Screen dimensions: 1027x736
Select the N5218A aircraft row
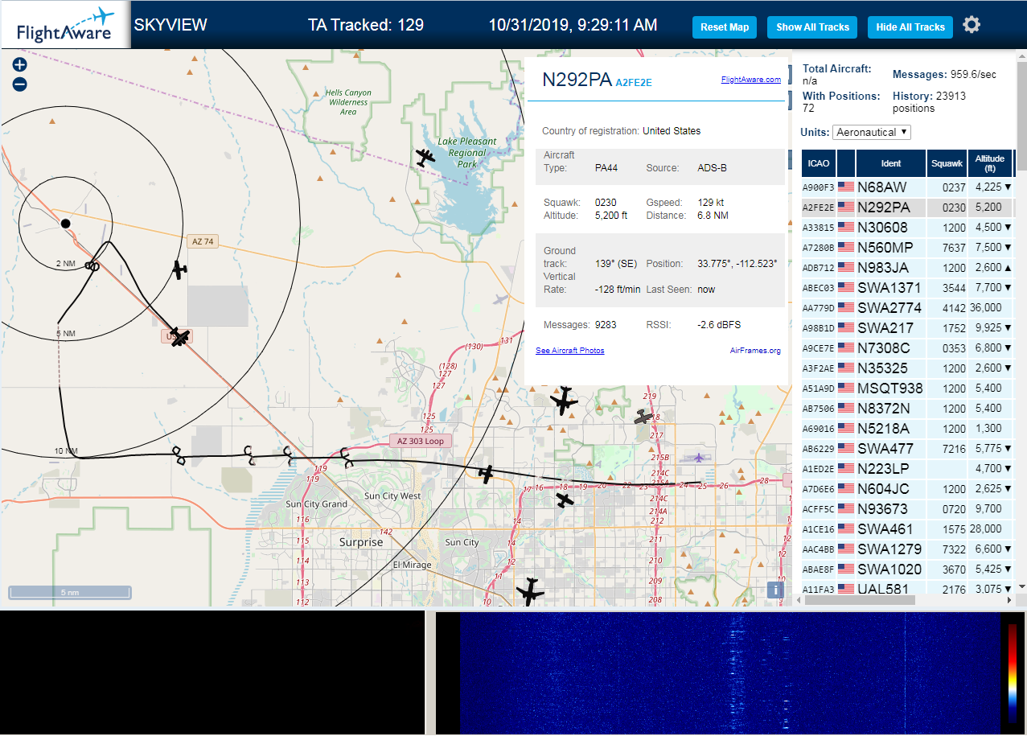[x=907, y=428]
